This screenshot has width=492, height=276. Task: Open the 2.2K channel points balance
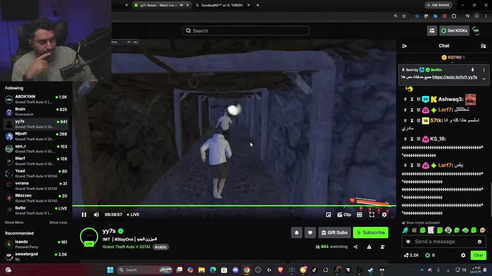point(411,255)
